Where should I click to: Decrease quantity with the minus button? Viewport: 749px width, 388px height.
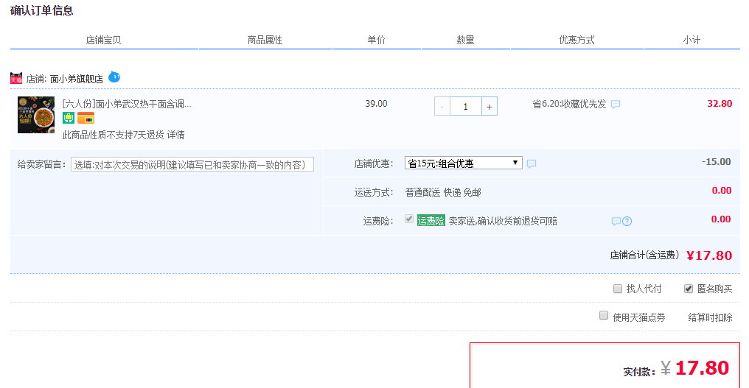coord(442,106)
